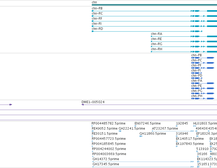Select feature 36166
The width and height of the screenshot is (217, 168).
click(x=202, y=154)
